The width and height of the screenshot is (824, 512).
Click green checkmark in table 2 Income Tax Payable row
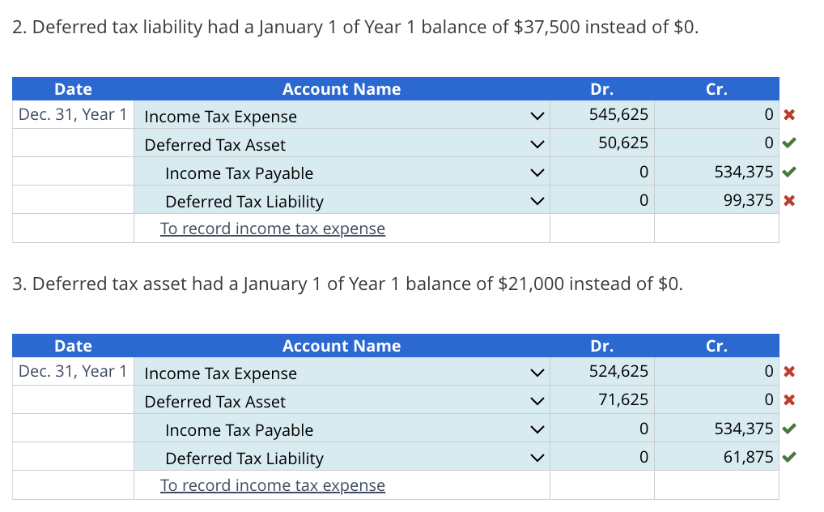click(x=789, y=173)
